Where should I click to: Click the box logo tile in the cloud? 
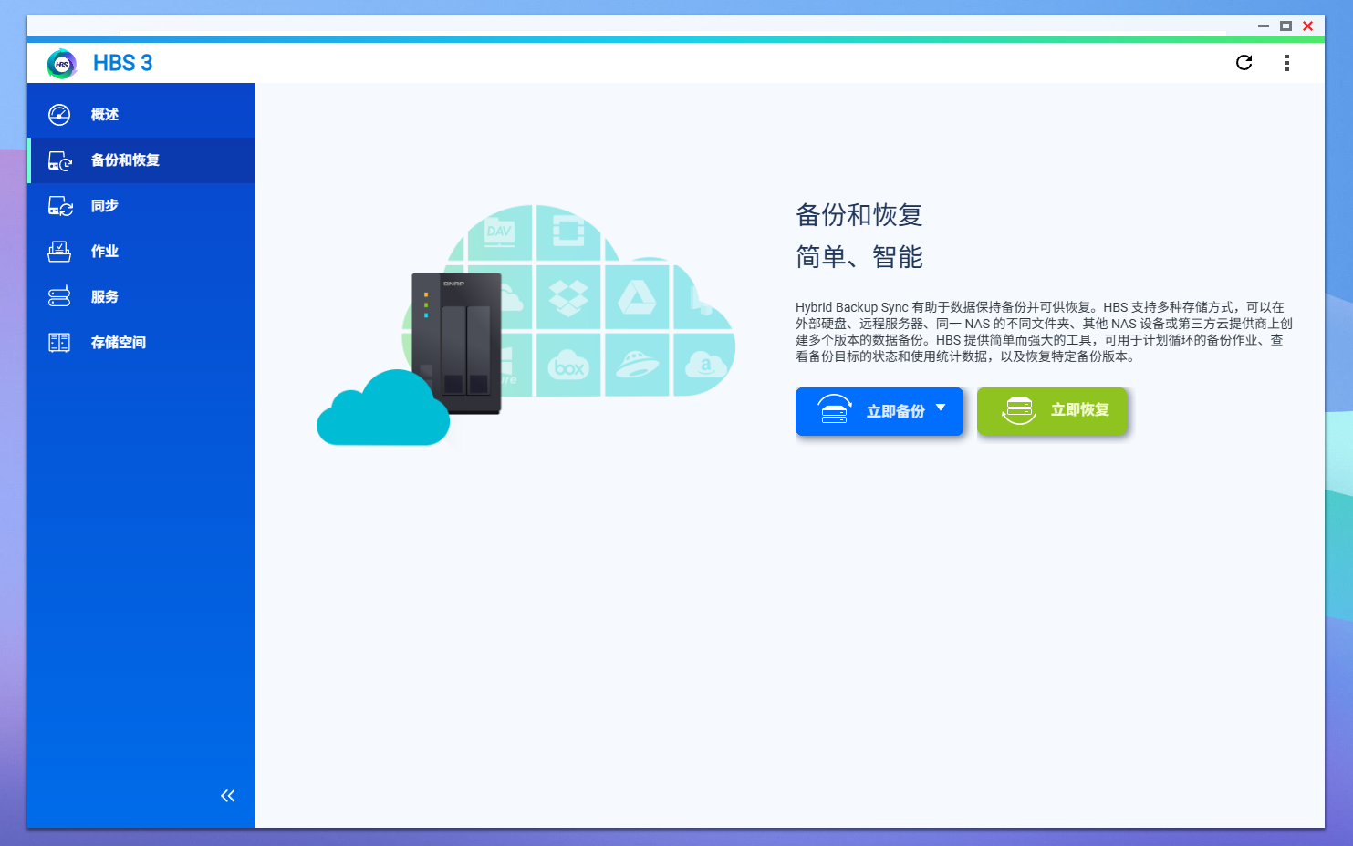click(x=568, y=366)
